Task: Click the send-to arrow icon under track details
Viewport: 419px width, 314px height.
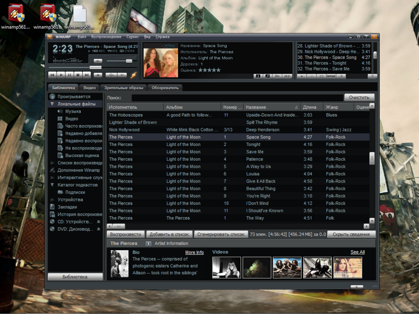Action: pos(278,76)
